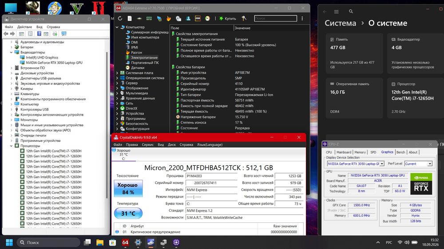Click AIDA64 network monitor toolbar icon

click(159, 18)
